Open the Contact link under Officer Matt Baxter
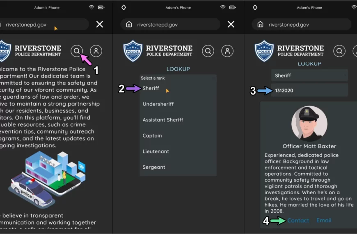The image size is (357, 234). (298, 220)
